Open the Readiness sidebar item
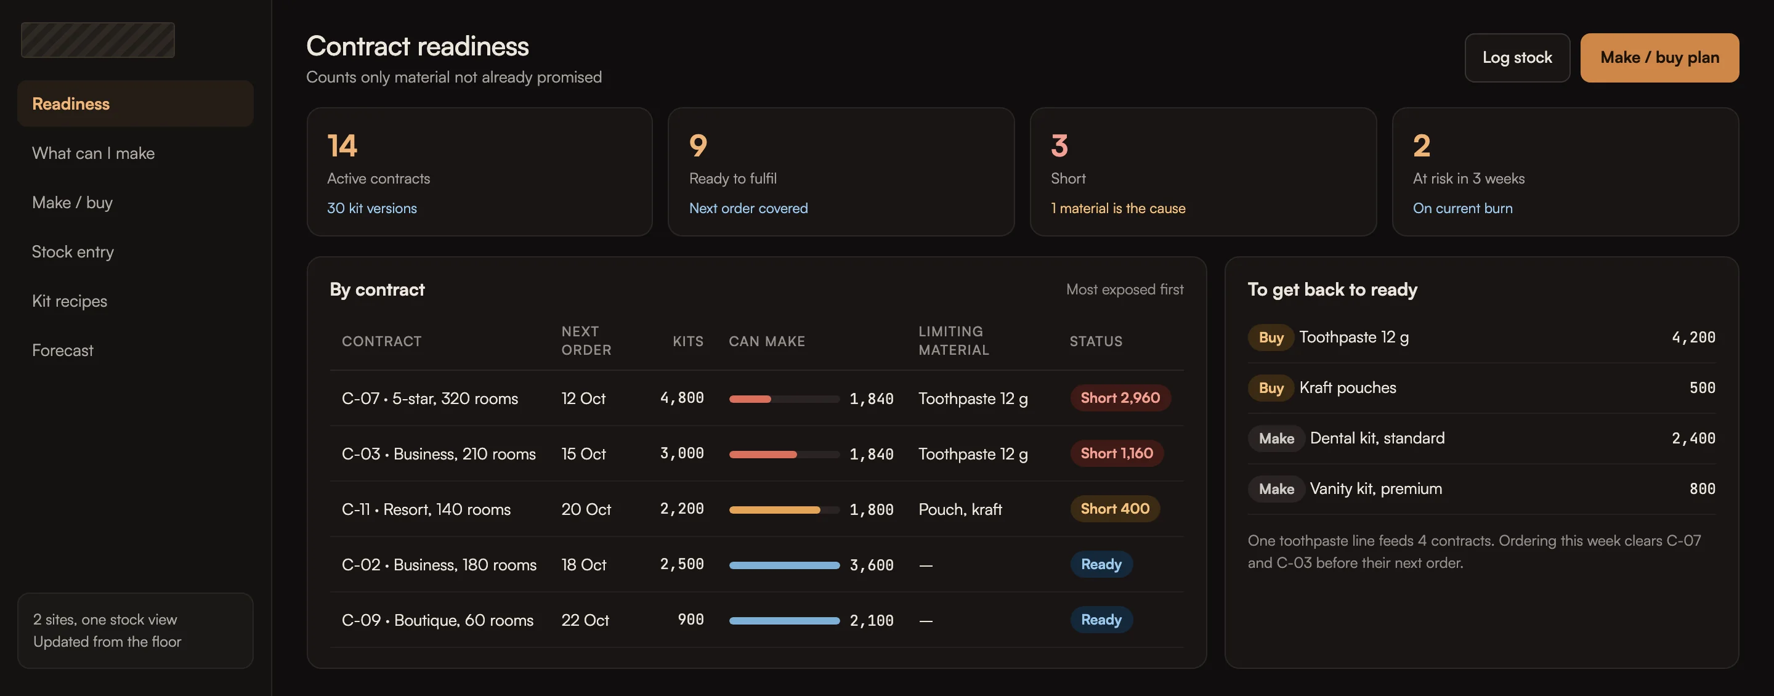This screenshot has width=1774, height=696. pyautogui.click(x=135, y=103)
